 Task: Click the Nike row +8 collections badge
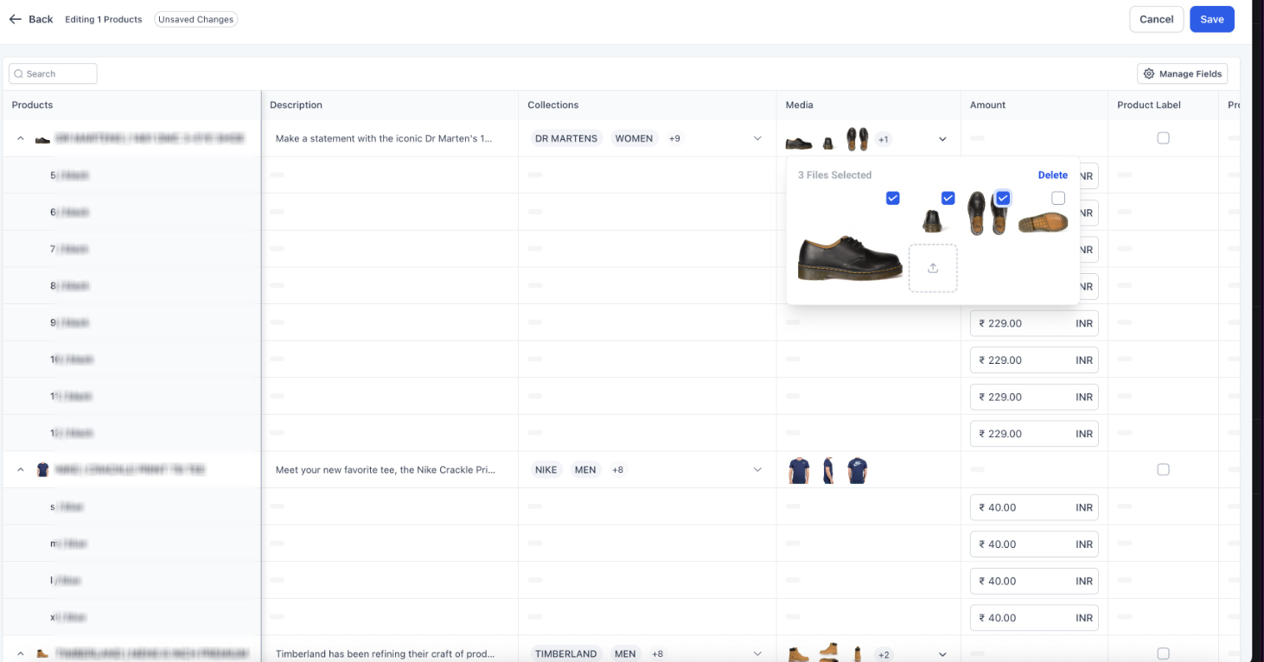click(x=617, y=469)
